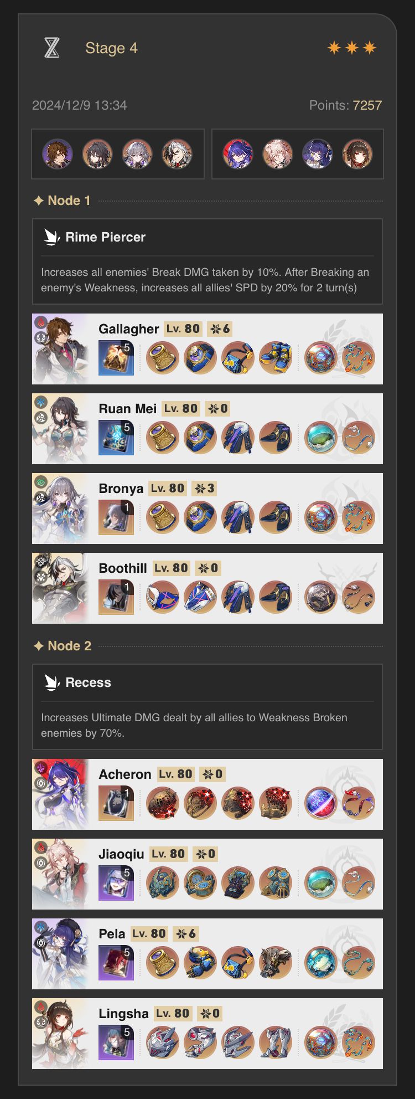Click the Stage 4 hourglass icon

(x=51, y=48)
